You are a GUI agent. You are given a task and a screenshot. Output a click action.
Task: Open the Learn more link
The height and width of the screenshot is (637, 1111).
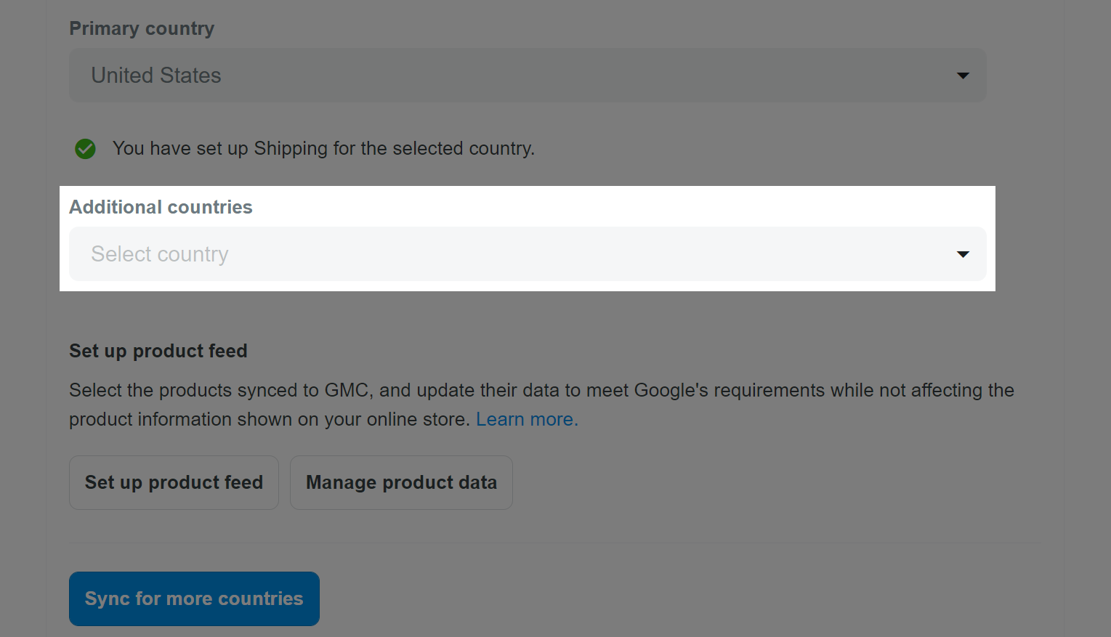pyautogui.click(x=527, y=419)
